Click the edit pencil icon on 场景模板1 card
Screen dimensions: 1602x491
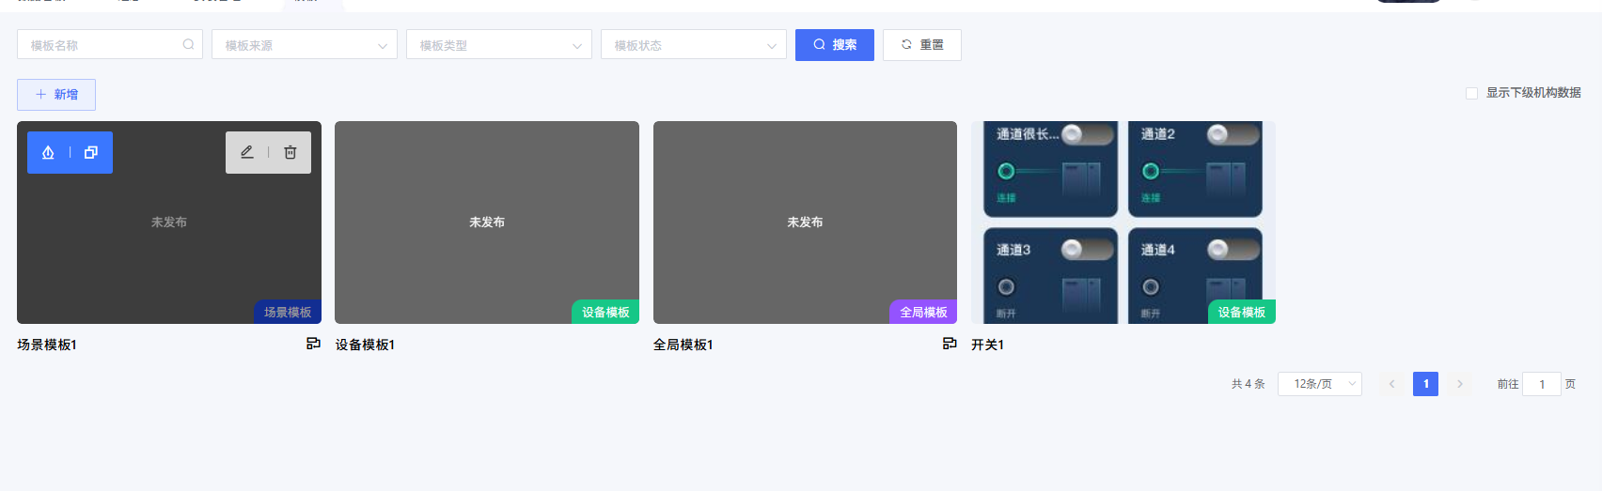tap(247, 152)
